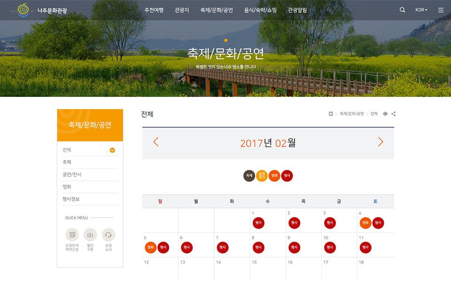Go to previous month with left arrow

tap(156, 142)
